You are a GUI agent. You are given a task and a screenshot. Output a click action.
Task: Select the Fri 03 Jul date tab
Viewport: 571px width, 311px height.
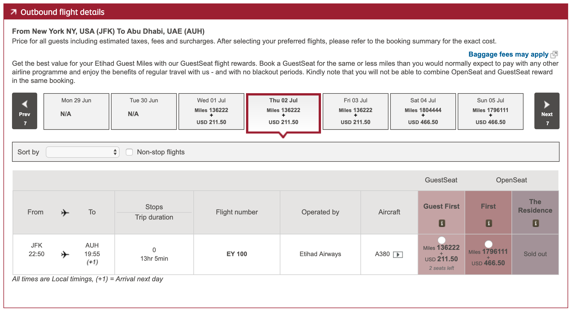[x=355, y=111]
